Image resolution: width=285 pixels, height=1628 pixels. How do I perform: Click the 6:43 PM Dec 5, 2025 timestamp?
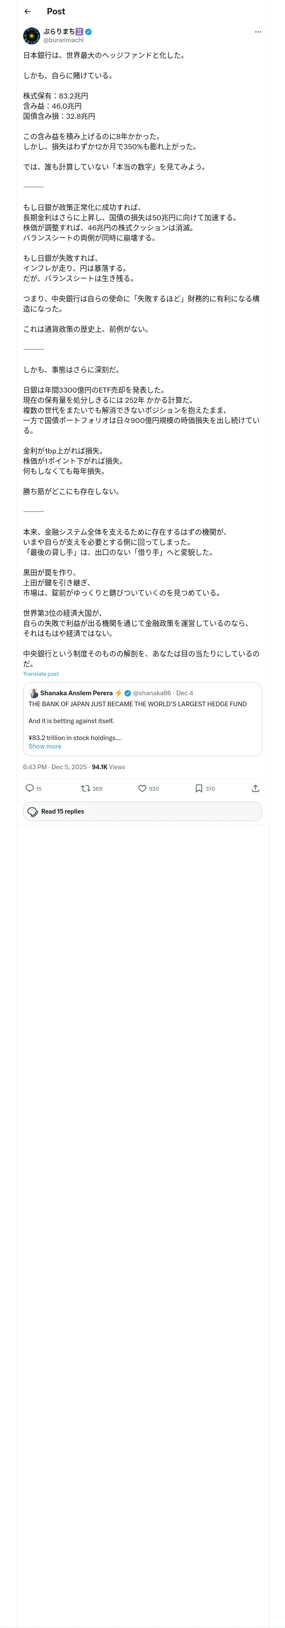55,767
